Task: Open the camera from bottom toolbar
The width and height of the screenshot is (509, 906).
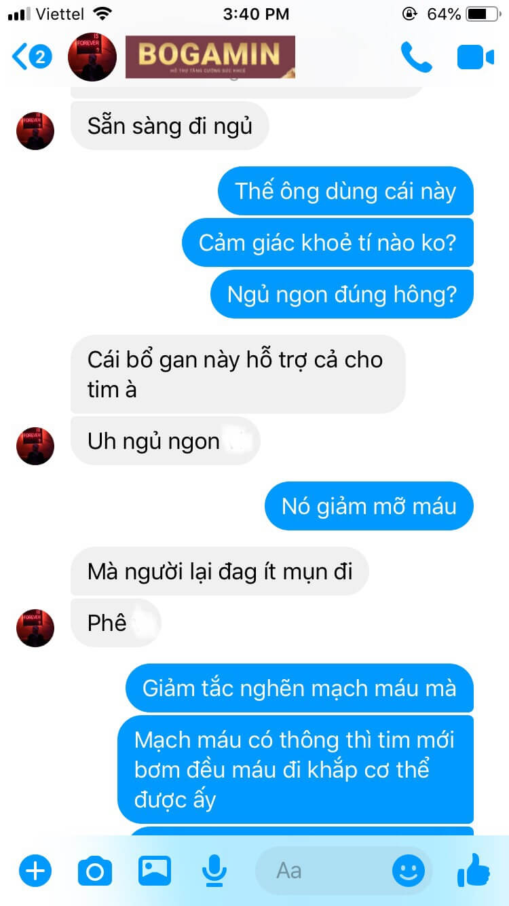Action: (x=94, y=870)
